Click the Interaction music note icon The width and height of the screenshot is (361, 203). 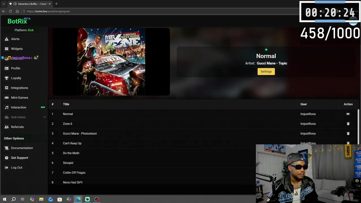[6, 107]
